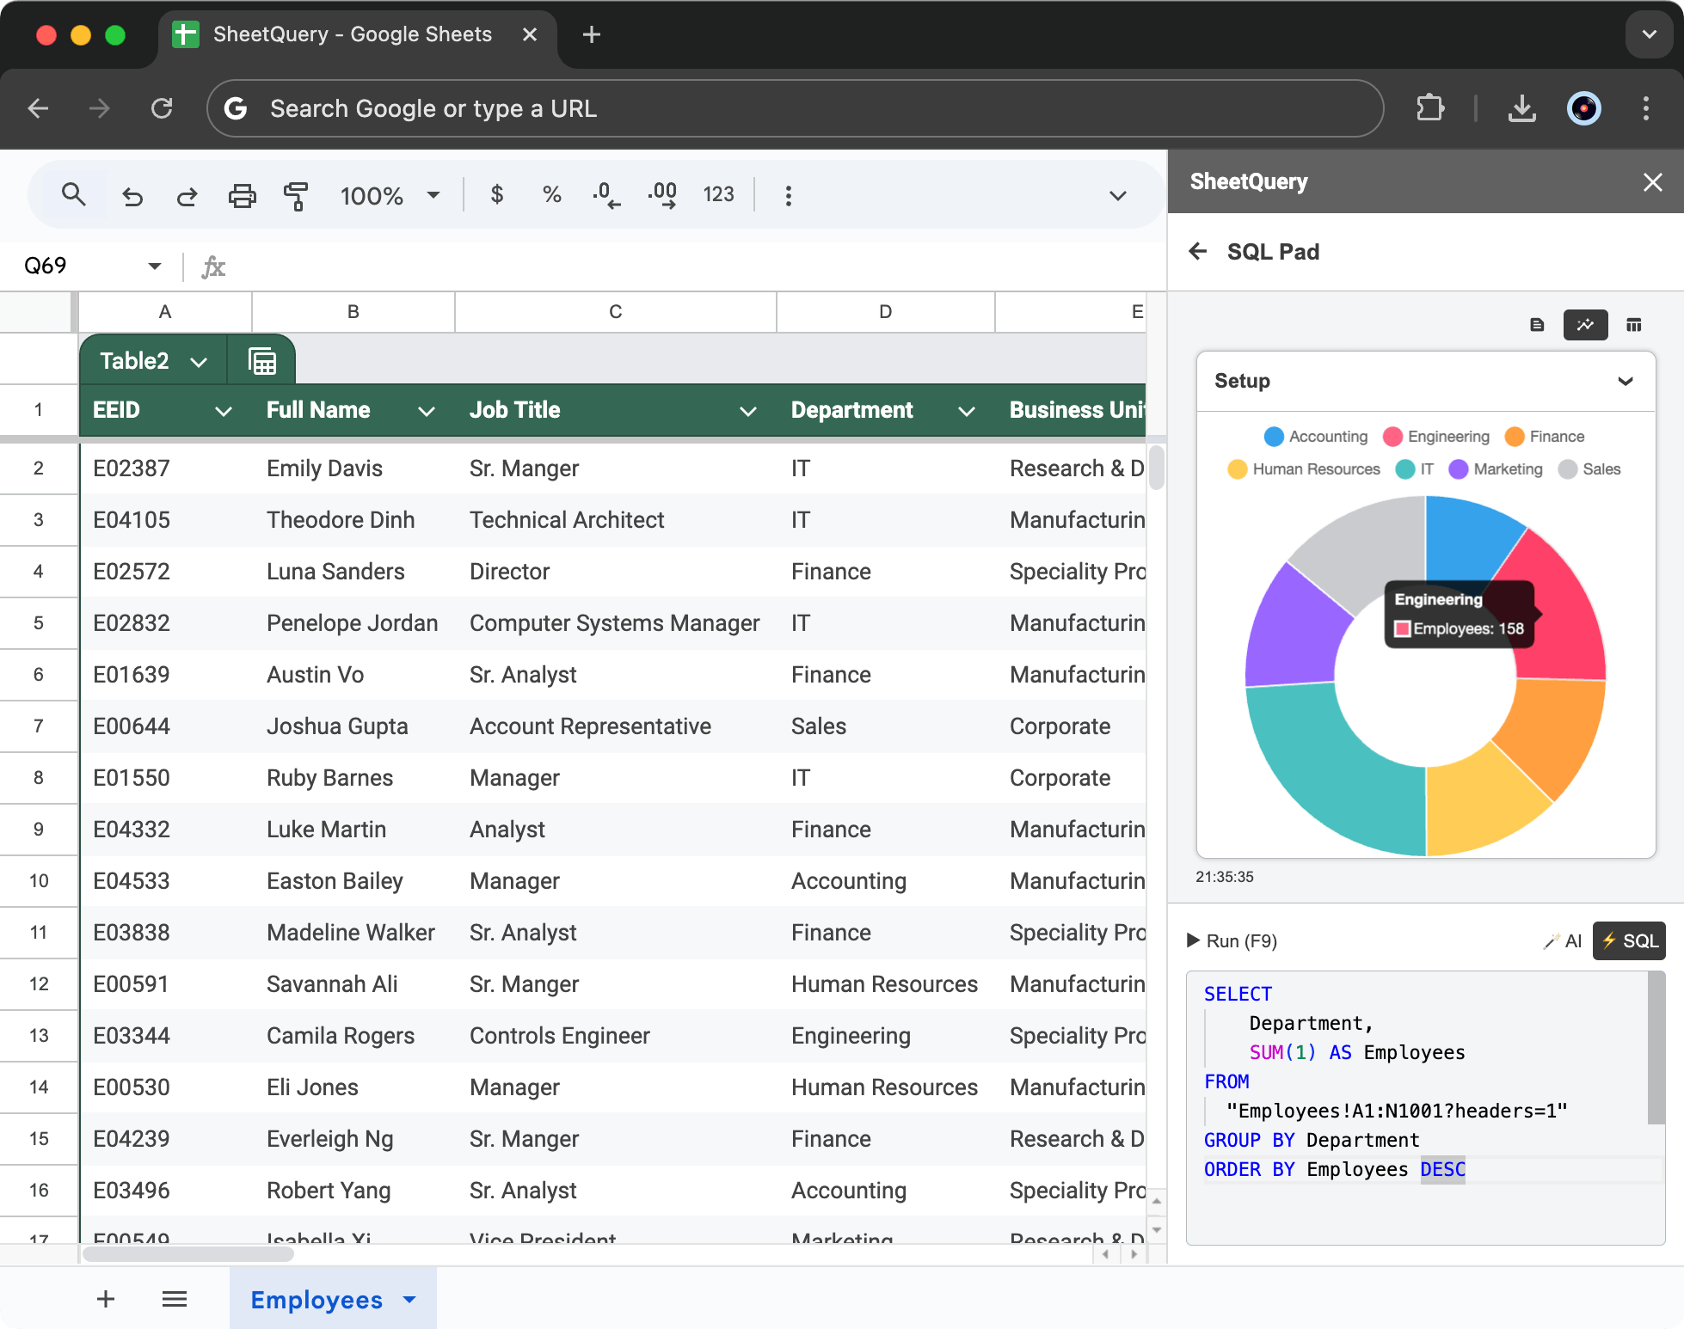Viewport: 1684px width, 1329px height.
Task: Click the paint format tool
Action: point(296,195)
